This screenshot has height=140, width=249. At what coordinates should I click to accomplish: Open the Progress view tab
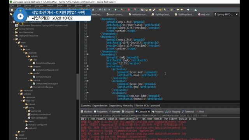[158, 112]
